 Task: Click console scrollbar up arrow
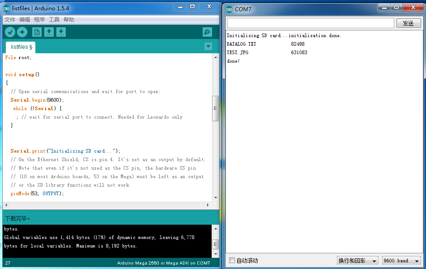216,229
